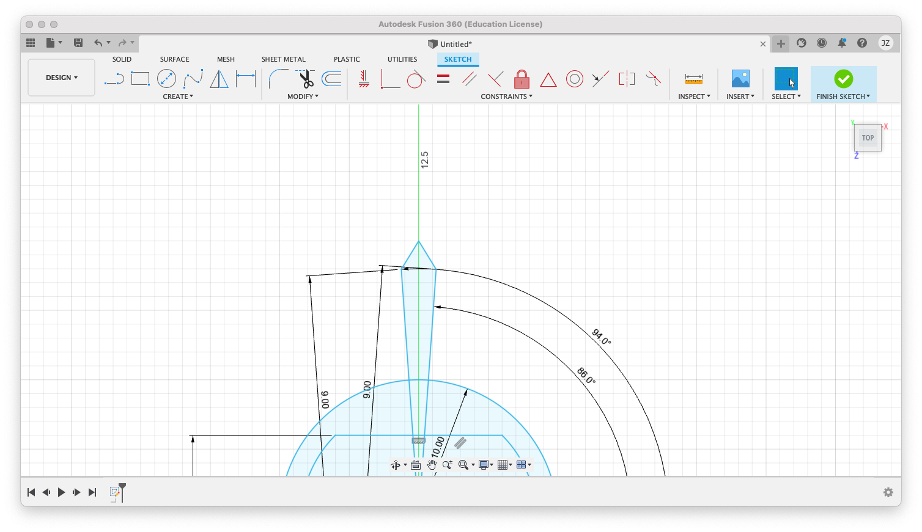Save the document with the disk icon
Screen dimensions: 922x532
78,43
